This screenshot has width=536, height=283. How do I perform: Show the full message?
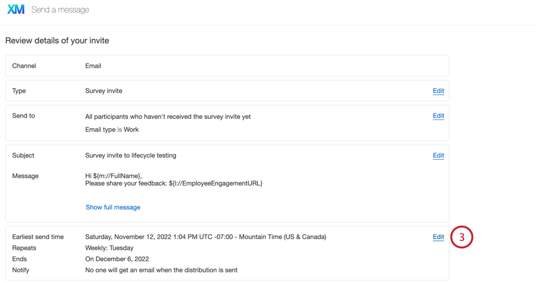pyautogui.click(x=113, y=207)
